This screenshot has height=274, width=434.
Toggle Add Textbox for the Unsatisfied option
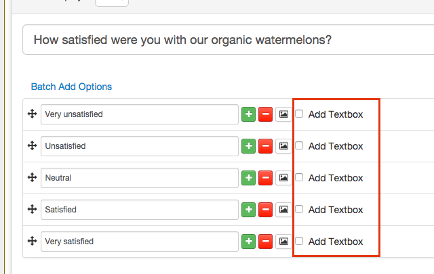coord(300,146)
